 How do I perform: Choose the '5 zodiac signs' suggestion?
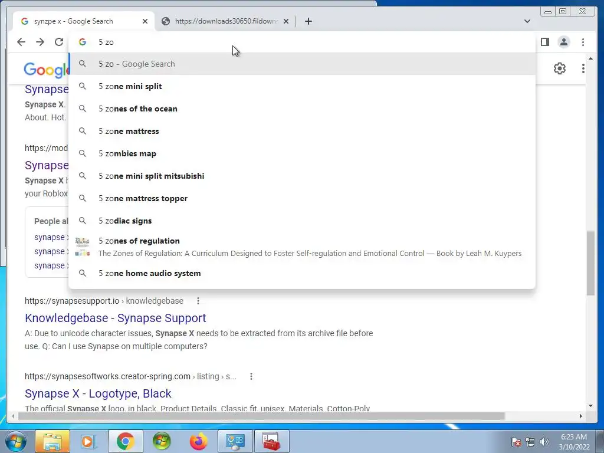coord(302,221)
